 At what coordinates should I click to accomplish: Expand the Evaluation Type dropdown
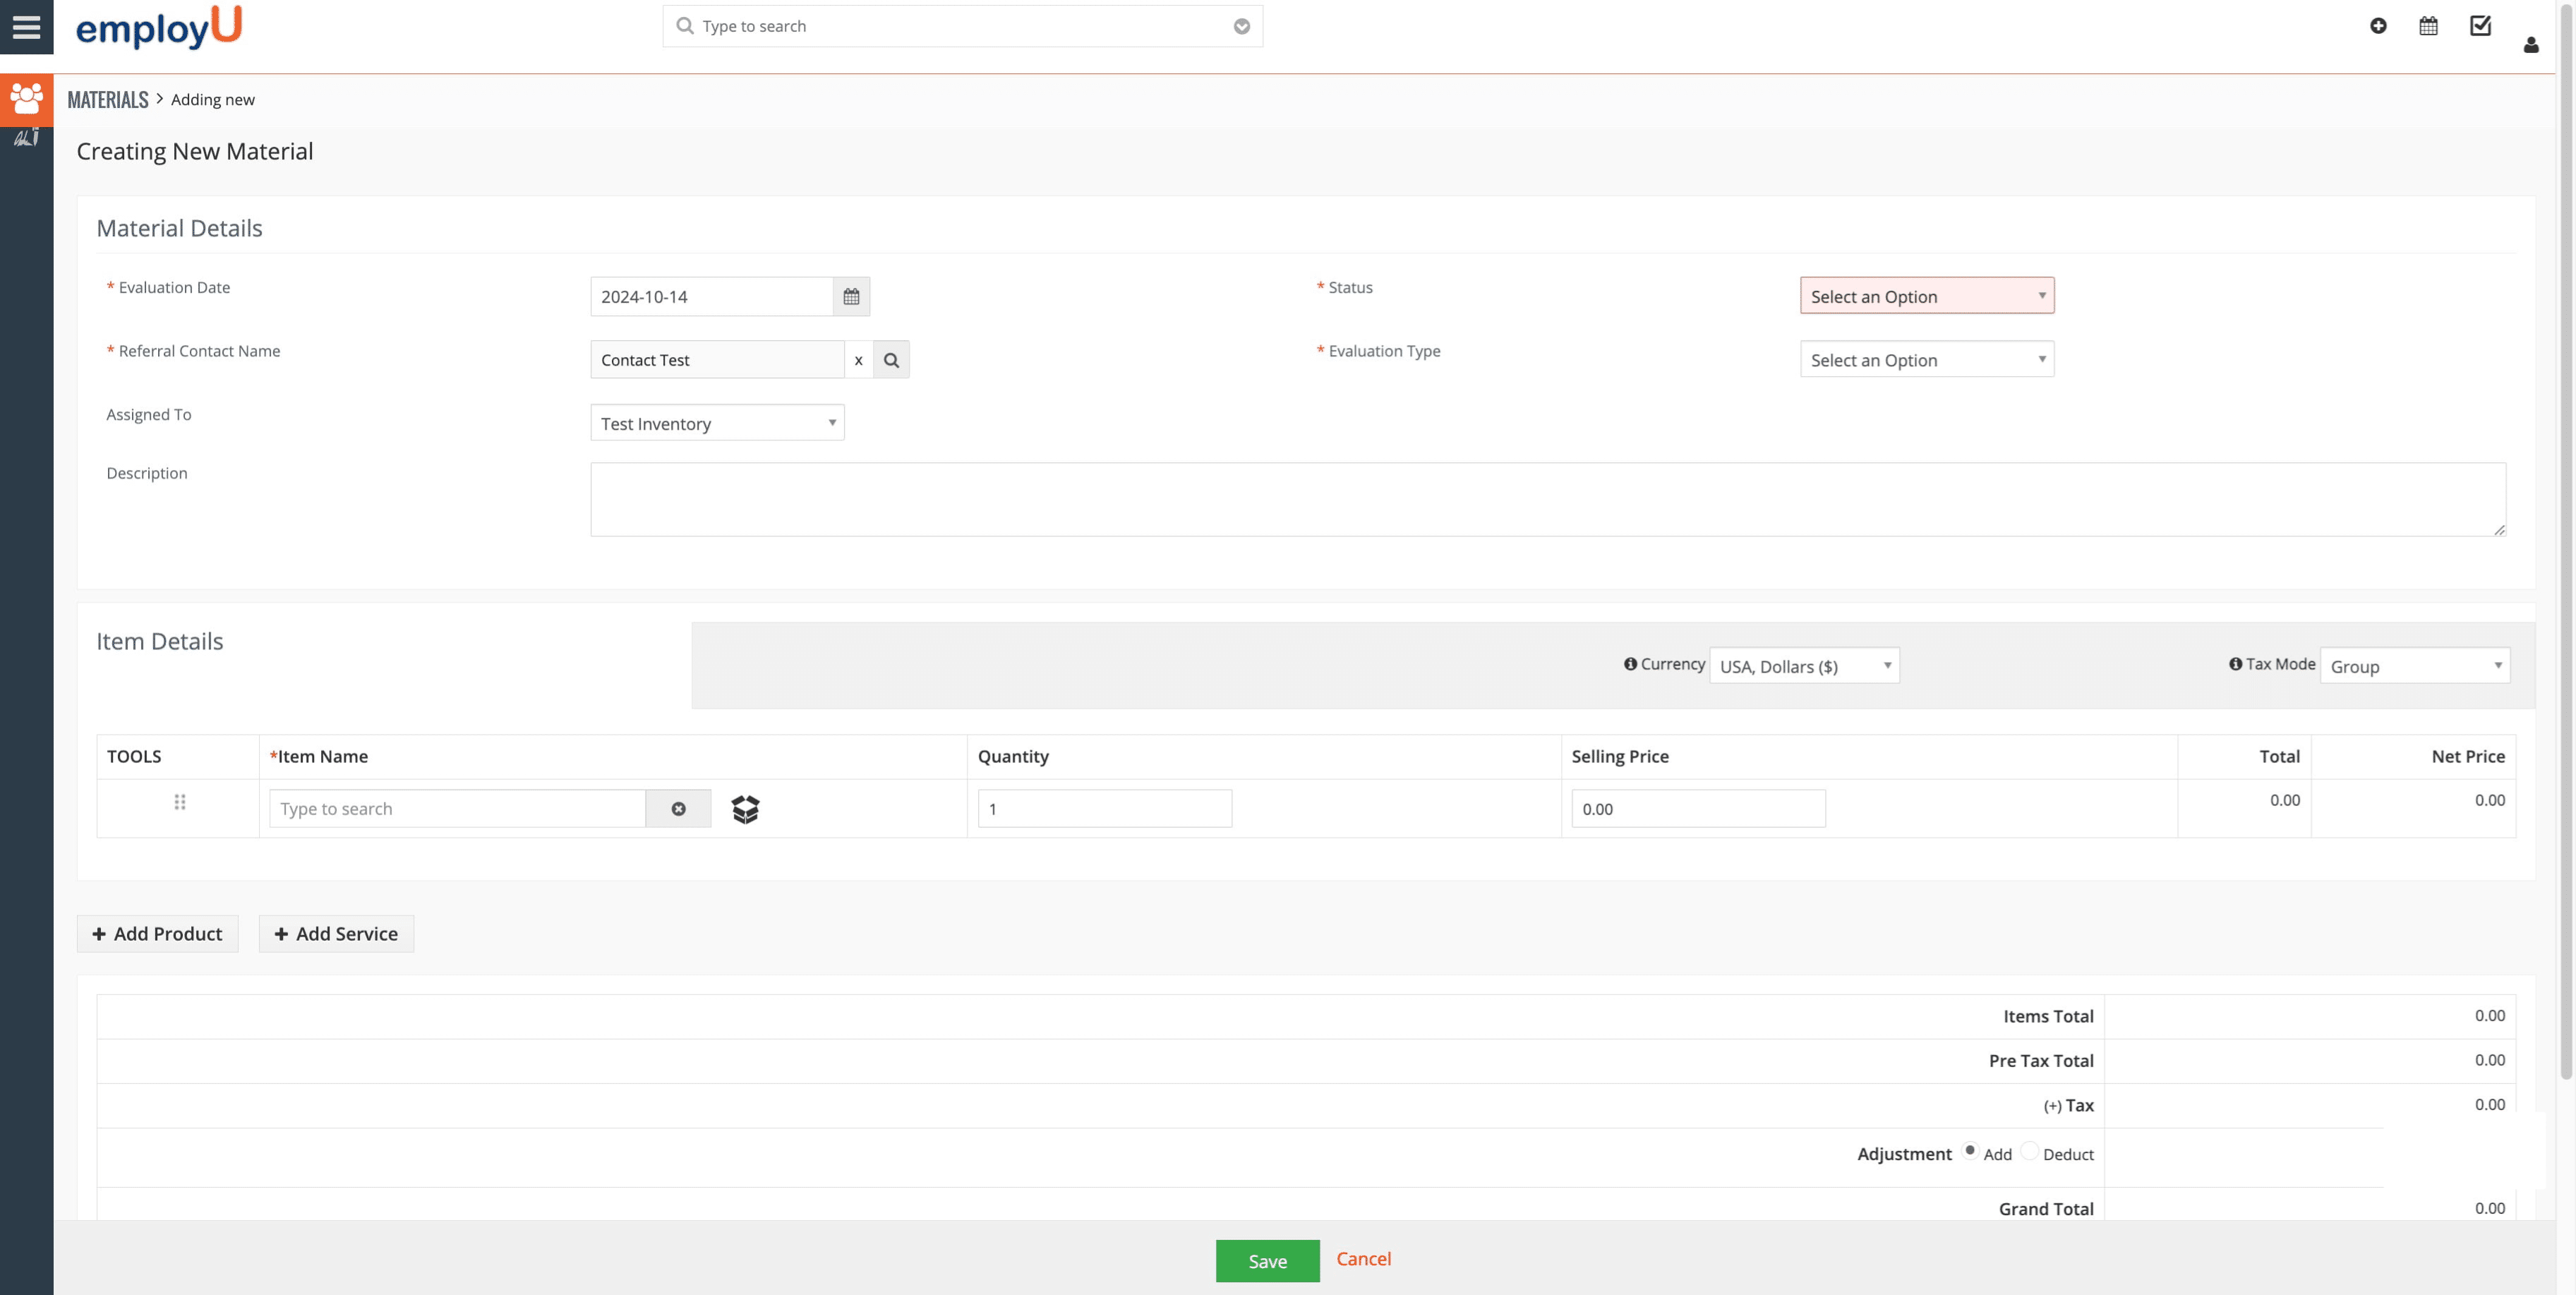[1926, 360]
